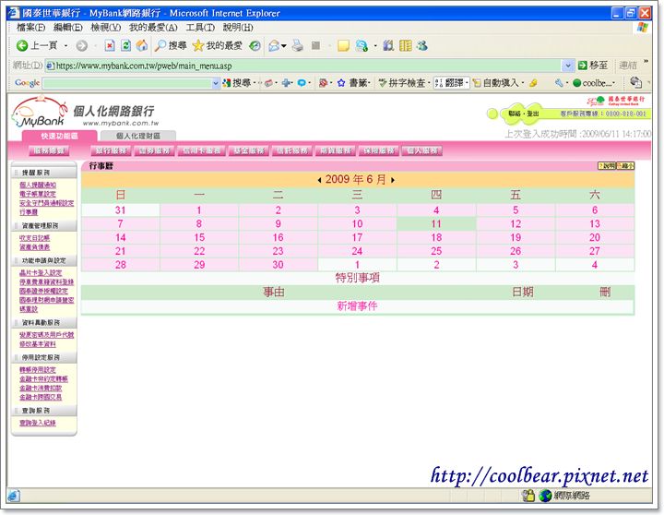Click the 翻譯 translate button

[x=451, y=83]
